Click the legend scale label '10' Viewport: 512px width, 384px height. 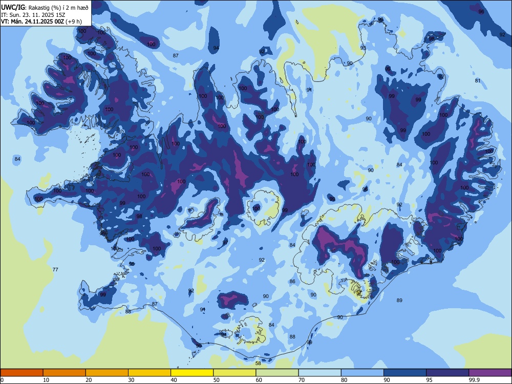(46, 380)
